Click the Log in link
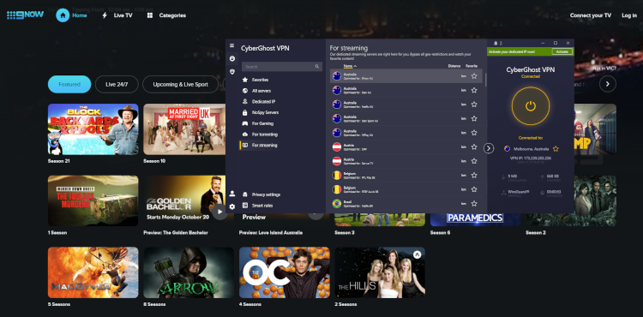Screen dimensions: 643x317 (x=629, y=15)
